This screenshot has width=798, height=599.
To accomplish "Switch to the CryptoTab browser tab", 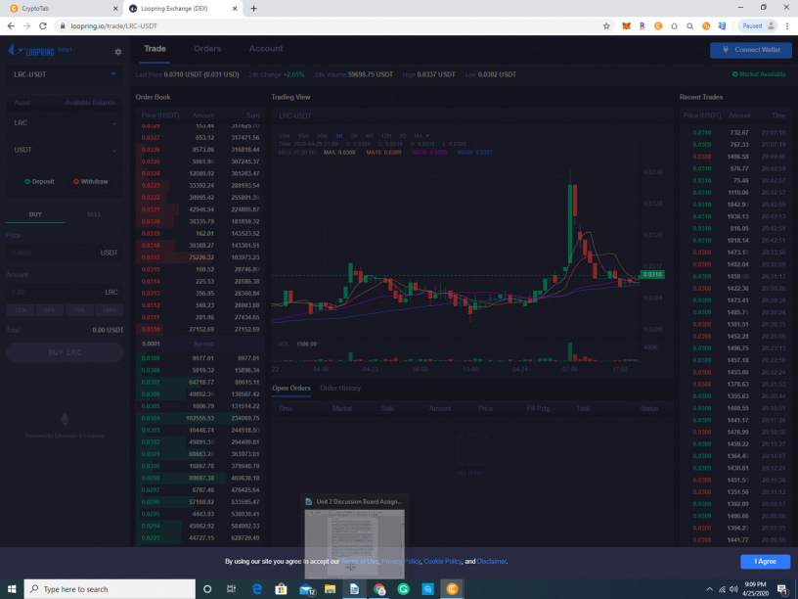I will [60, 9].
